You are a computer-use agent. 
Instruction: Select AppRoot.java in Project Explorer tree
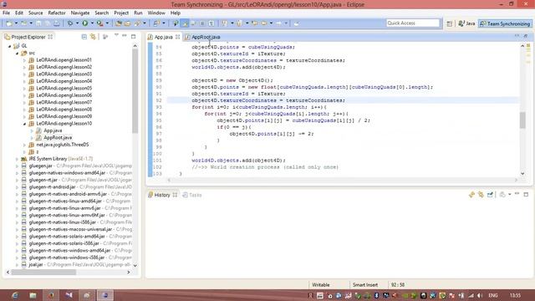tap(58, 137)
